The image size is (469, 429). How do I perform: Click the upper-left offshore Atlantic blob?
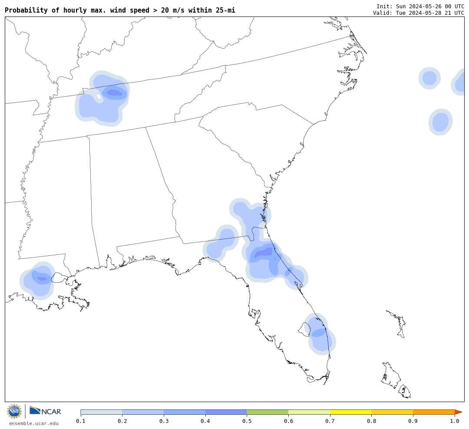[429, 78]
